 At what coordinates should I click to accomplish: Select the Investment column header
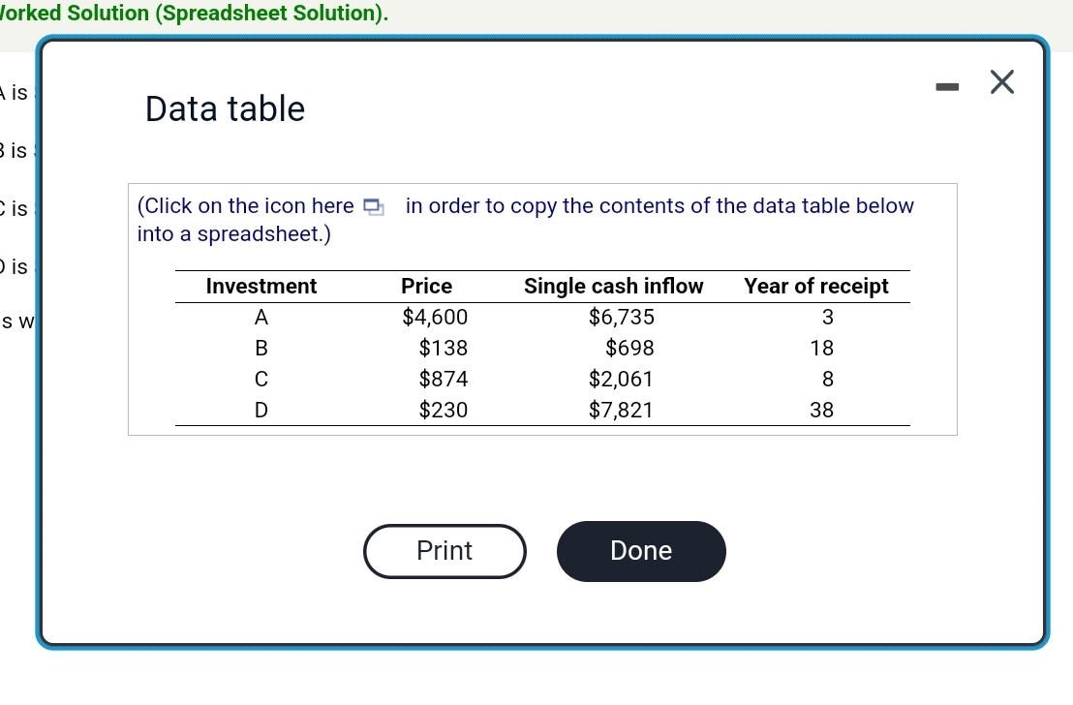(261, 286)
